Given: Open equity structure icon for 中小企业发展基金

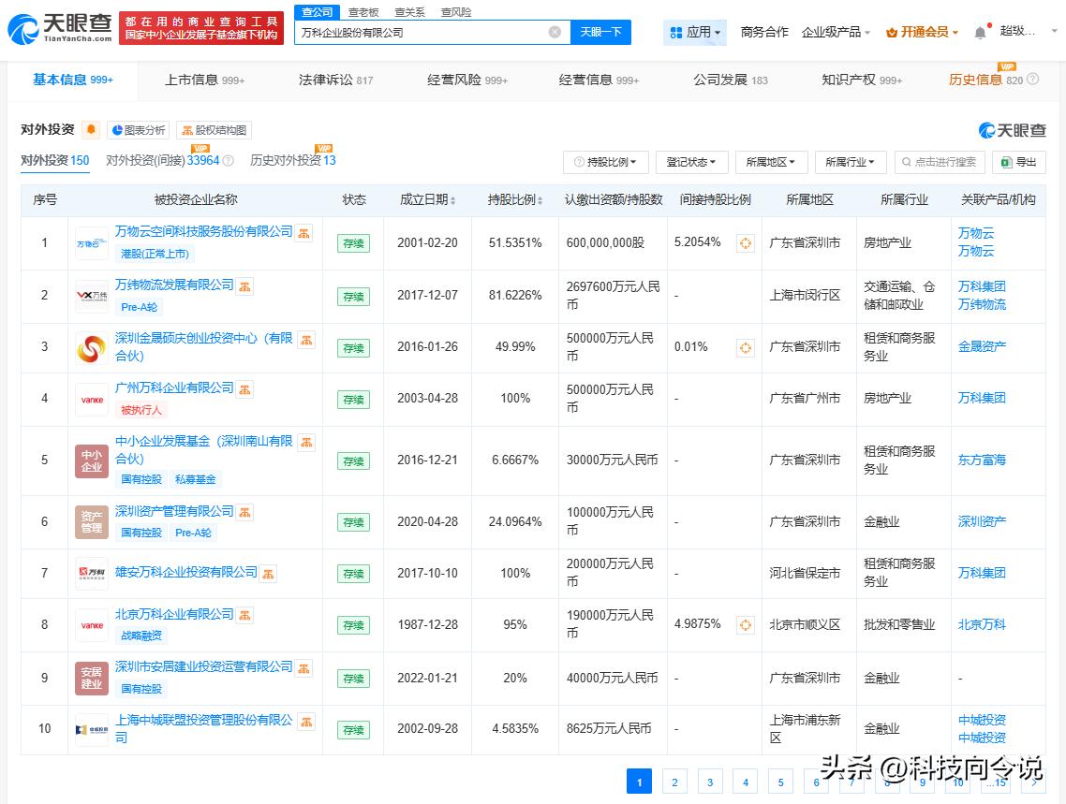Looking at the screenshot, I should pos(306,443).
